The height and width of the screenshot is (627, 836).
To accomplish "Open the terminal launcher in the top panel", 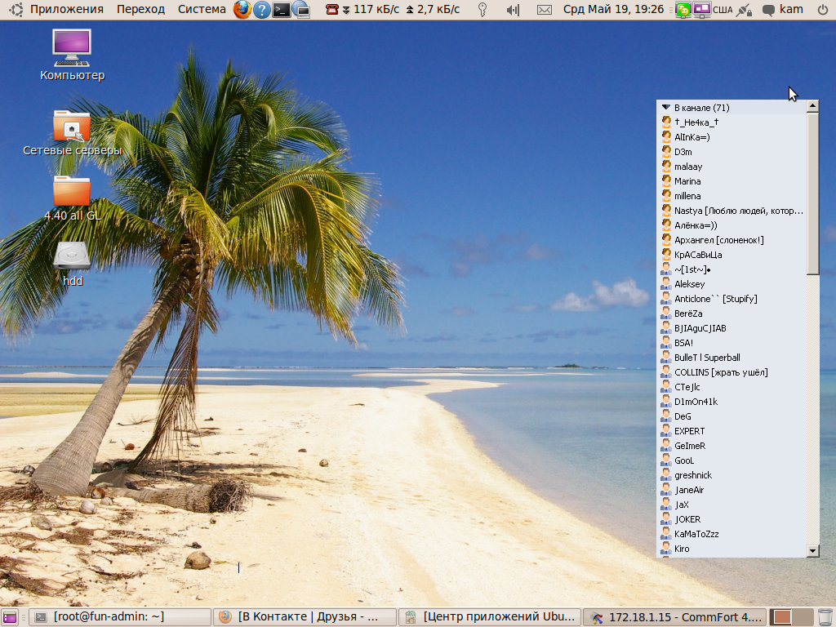I will click(282, 10).
